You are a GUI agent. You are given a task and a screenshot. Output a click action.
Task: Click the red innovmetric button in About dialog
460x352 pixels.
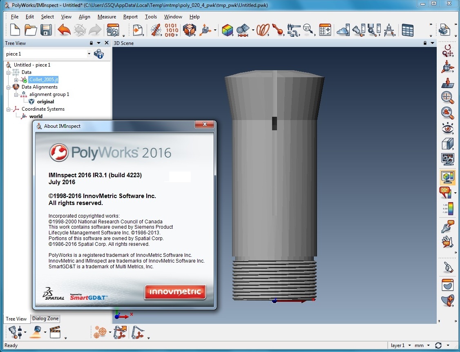(175, 292)
